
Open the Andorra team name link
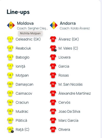[68, 23]
